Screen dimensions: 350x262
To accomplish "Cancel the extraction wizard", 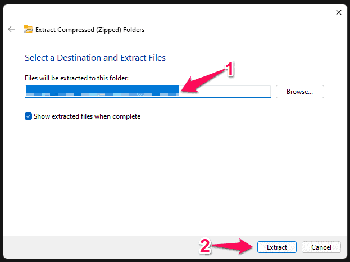I will click(321, 247).
